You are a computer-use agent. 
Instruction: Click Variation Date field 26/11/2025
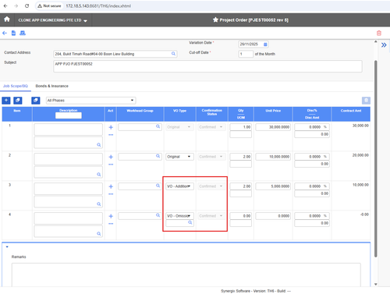pyautogui.click(x=253, y=44)
